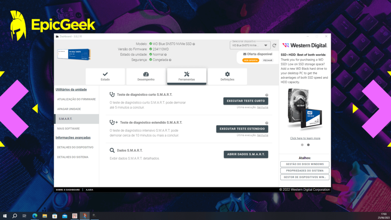Click the Windows Start button
391x220 pixels.
[x=5, y=216]
